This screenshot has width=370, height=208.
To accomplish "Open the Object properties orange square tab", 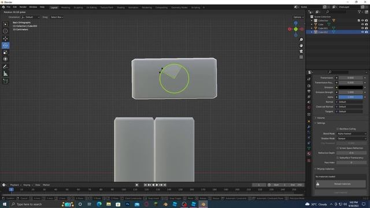I will 309,121.
